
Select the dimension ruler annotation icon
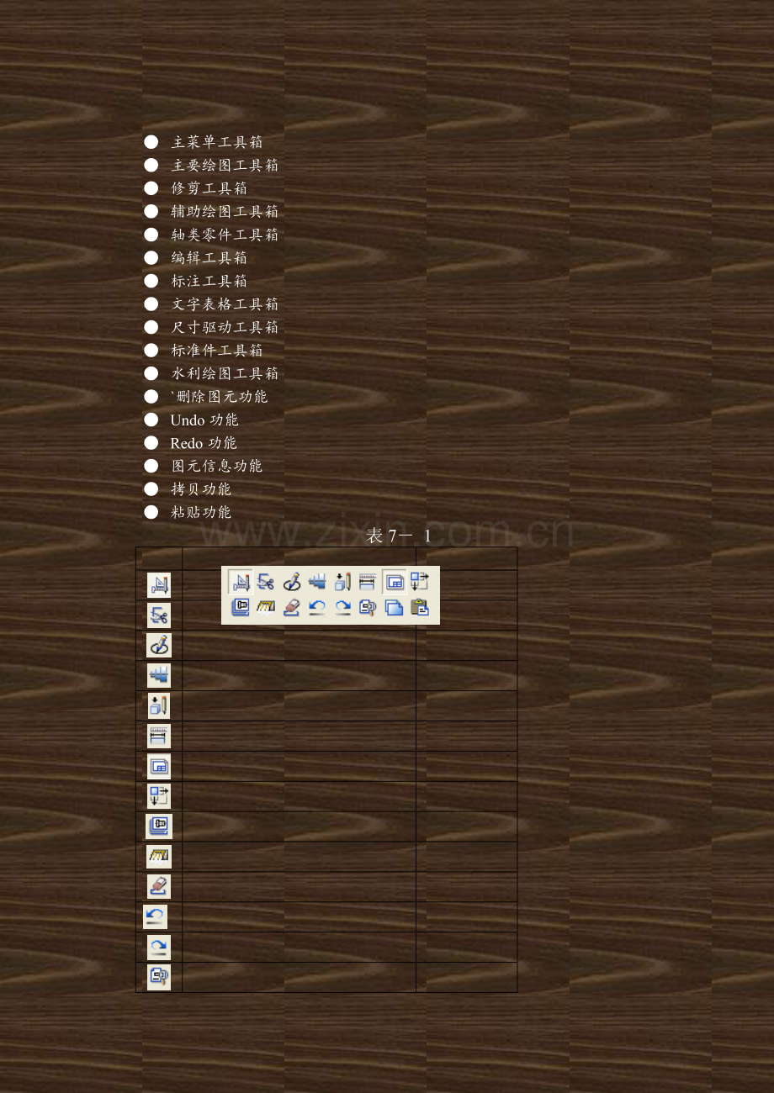[x=366, y=580]
